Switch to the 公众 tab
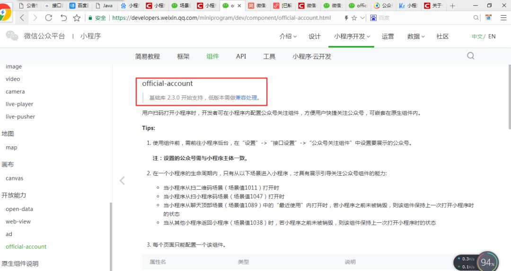511x271 pixels. tap(384, 5)
